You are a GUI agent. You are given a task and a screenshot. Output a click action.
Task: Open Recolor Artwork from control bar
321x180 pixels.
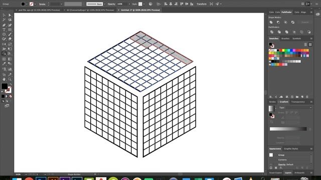coord(150,4)
